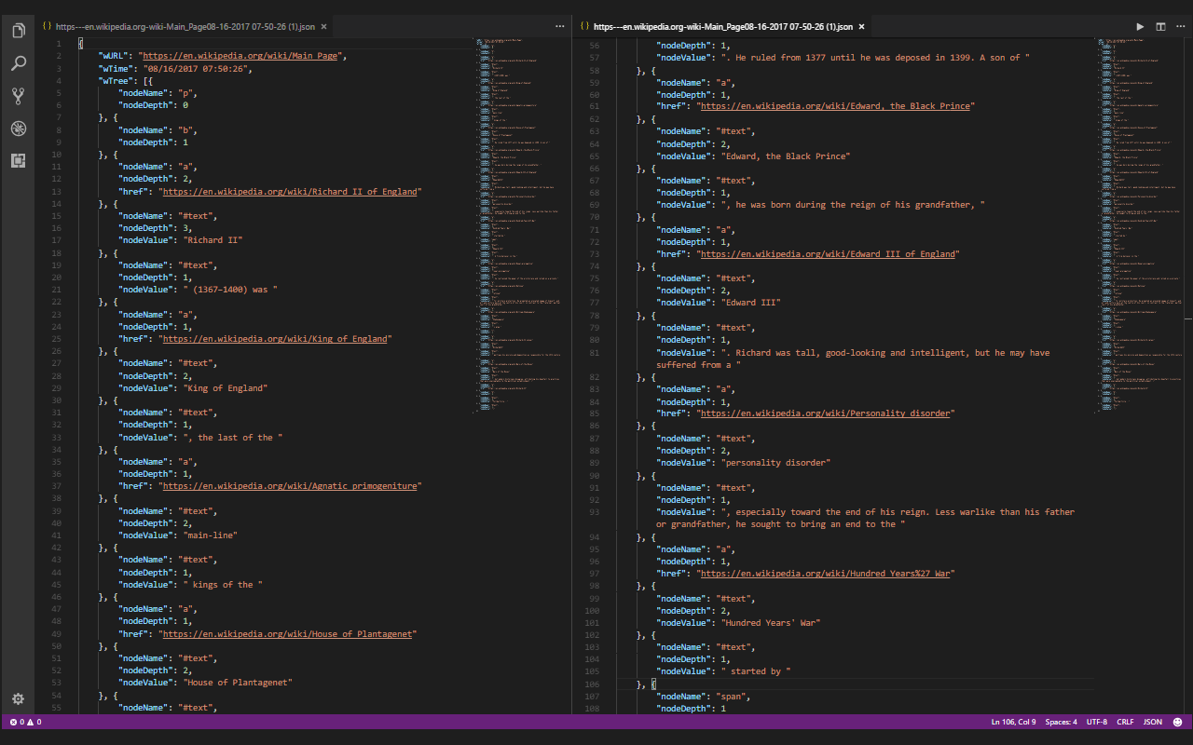Click line number 1 in the left editor gutter
Image resolution: width=1193 pixels, height=745 pixels.
pyautogui.click(x=59, y=44)
